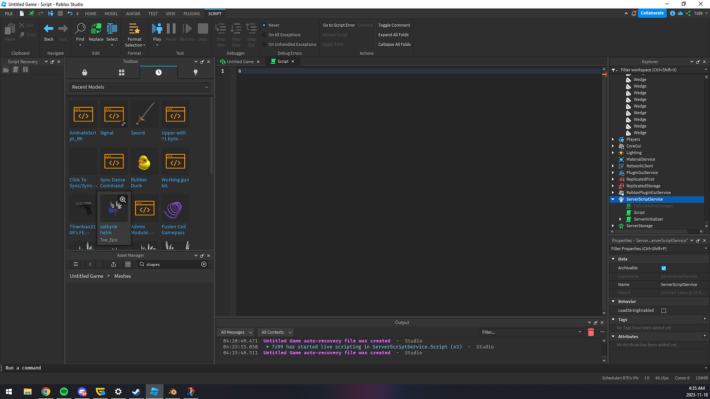710x399 pixels.
Task: Switch to the PLUGINS ribbon tab
Action: [192, 14]
